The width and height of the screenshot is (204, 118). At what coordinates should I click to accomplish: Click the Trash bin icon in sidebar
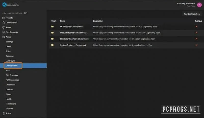[x=4, y=113]
